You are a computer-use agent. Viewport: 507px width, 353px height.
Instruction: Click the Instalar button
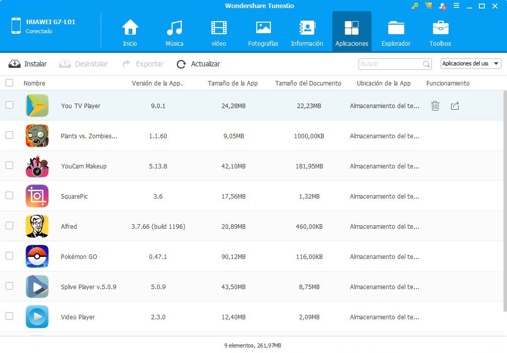tap(28, 64)
